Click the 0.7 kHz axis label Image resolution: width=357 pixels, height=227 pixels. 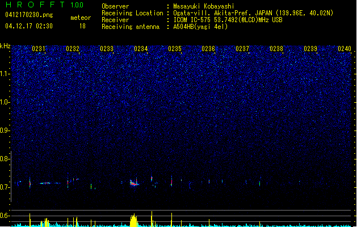(x=5, y=187)
